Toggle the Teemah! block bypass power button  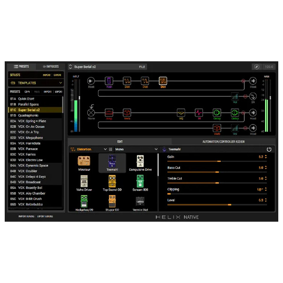coord(269,149)
